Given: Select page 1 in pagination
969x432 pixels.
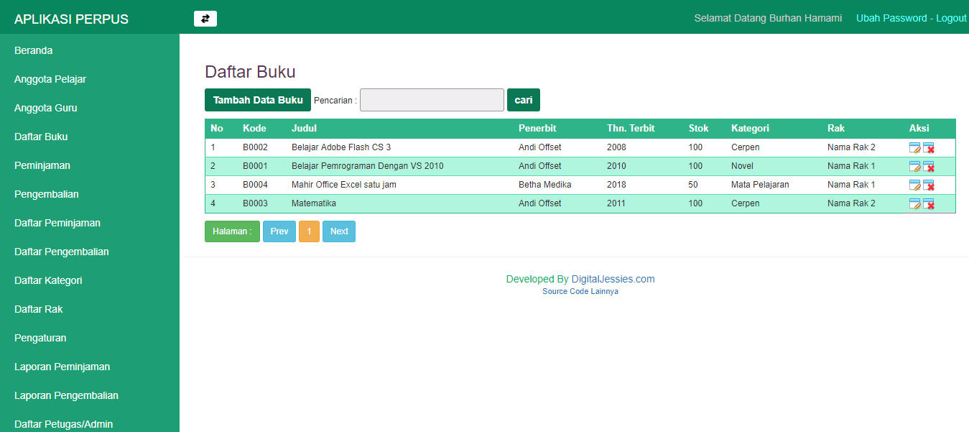Looking at the screenshot, I should point(309,231).
